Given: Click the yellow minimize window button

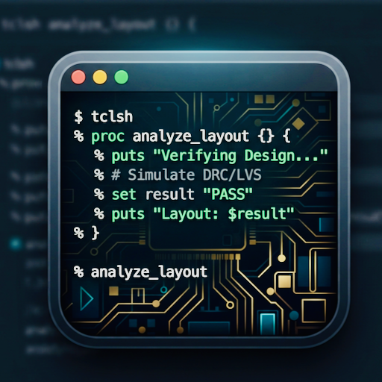Looking at the screenshot, I should point(100,77).
